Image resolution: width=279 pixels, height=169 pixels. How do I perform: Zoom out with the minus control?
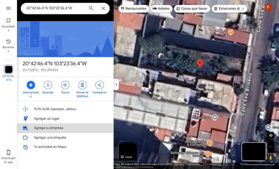click(271, 146)
